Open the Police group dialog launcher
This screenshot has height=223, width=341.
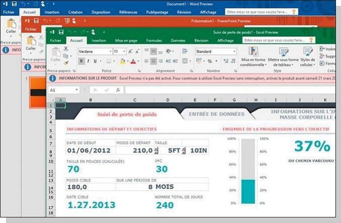139,71
